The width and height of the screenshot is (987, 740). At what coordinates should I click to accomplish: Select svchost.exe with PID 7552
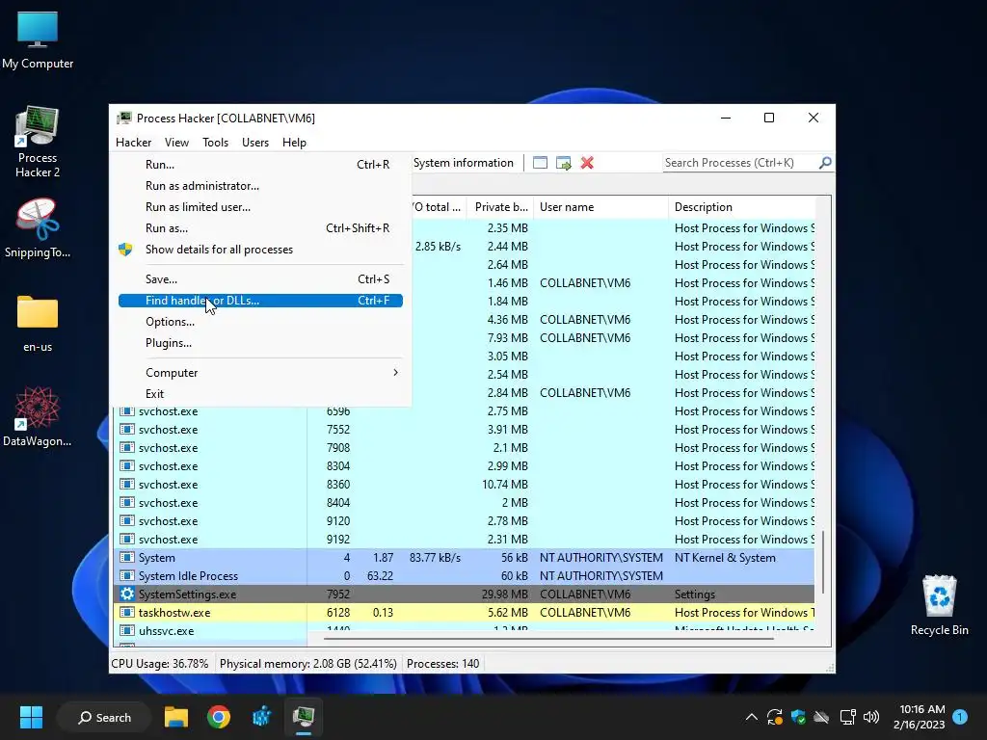(x=464, y=430)
